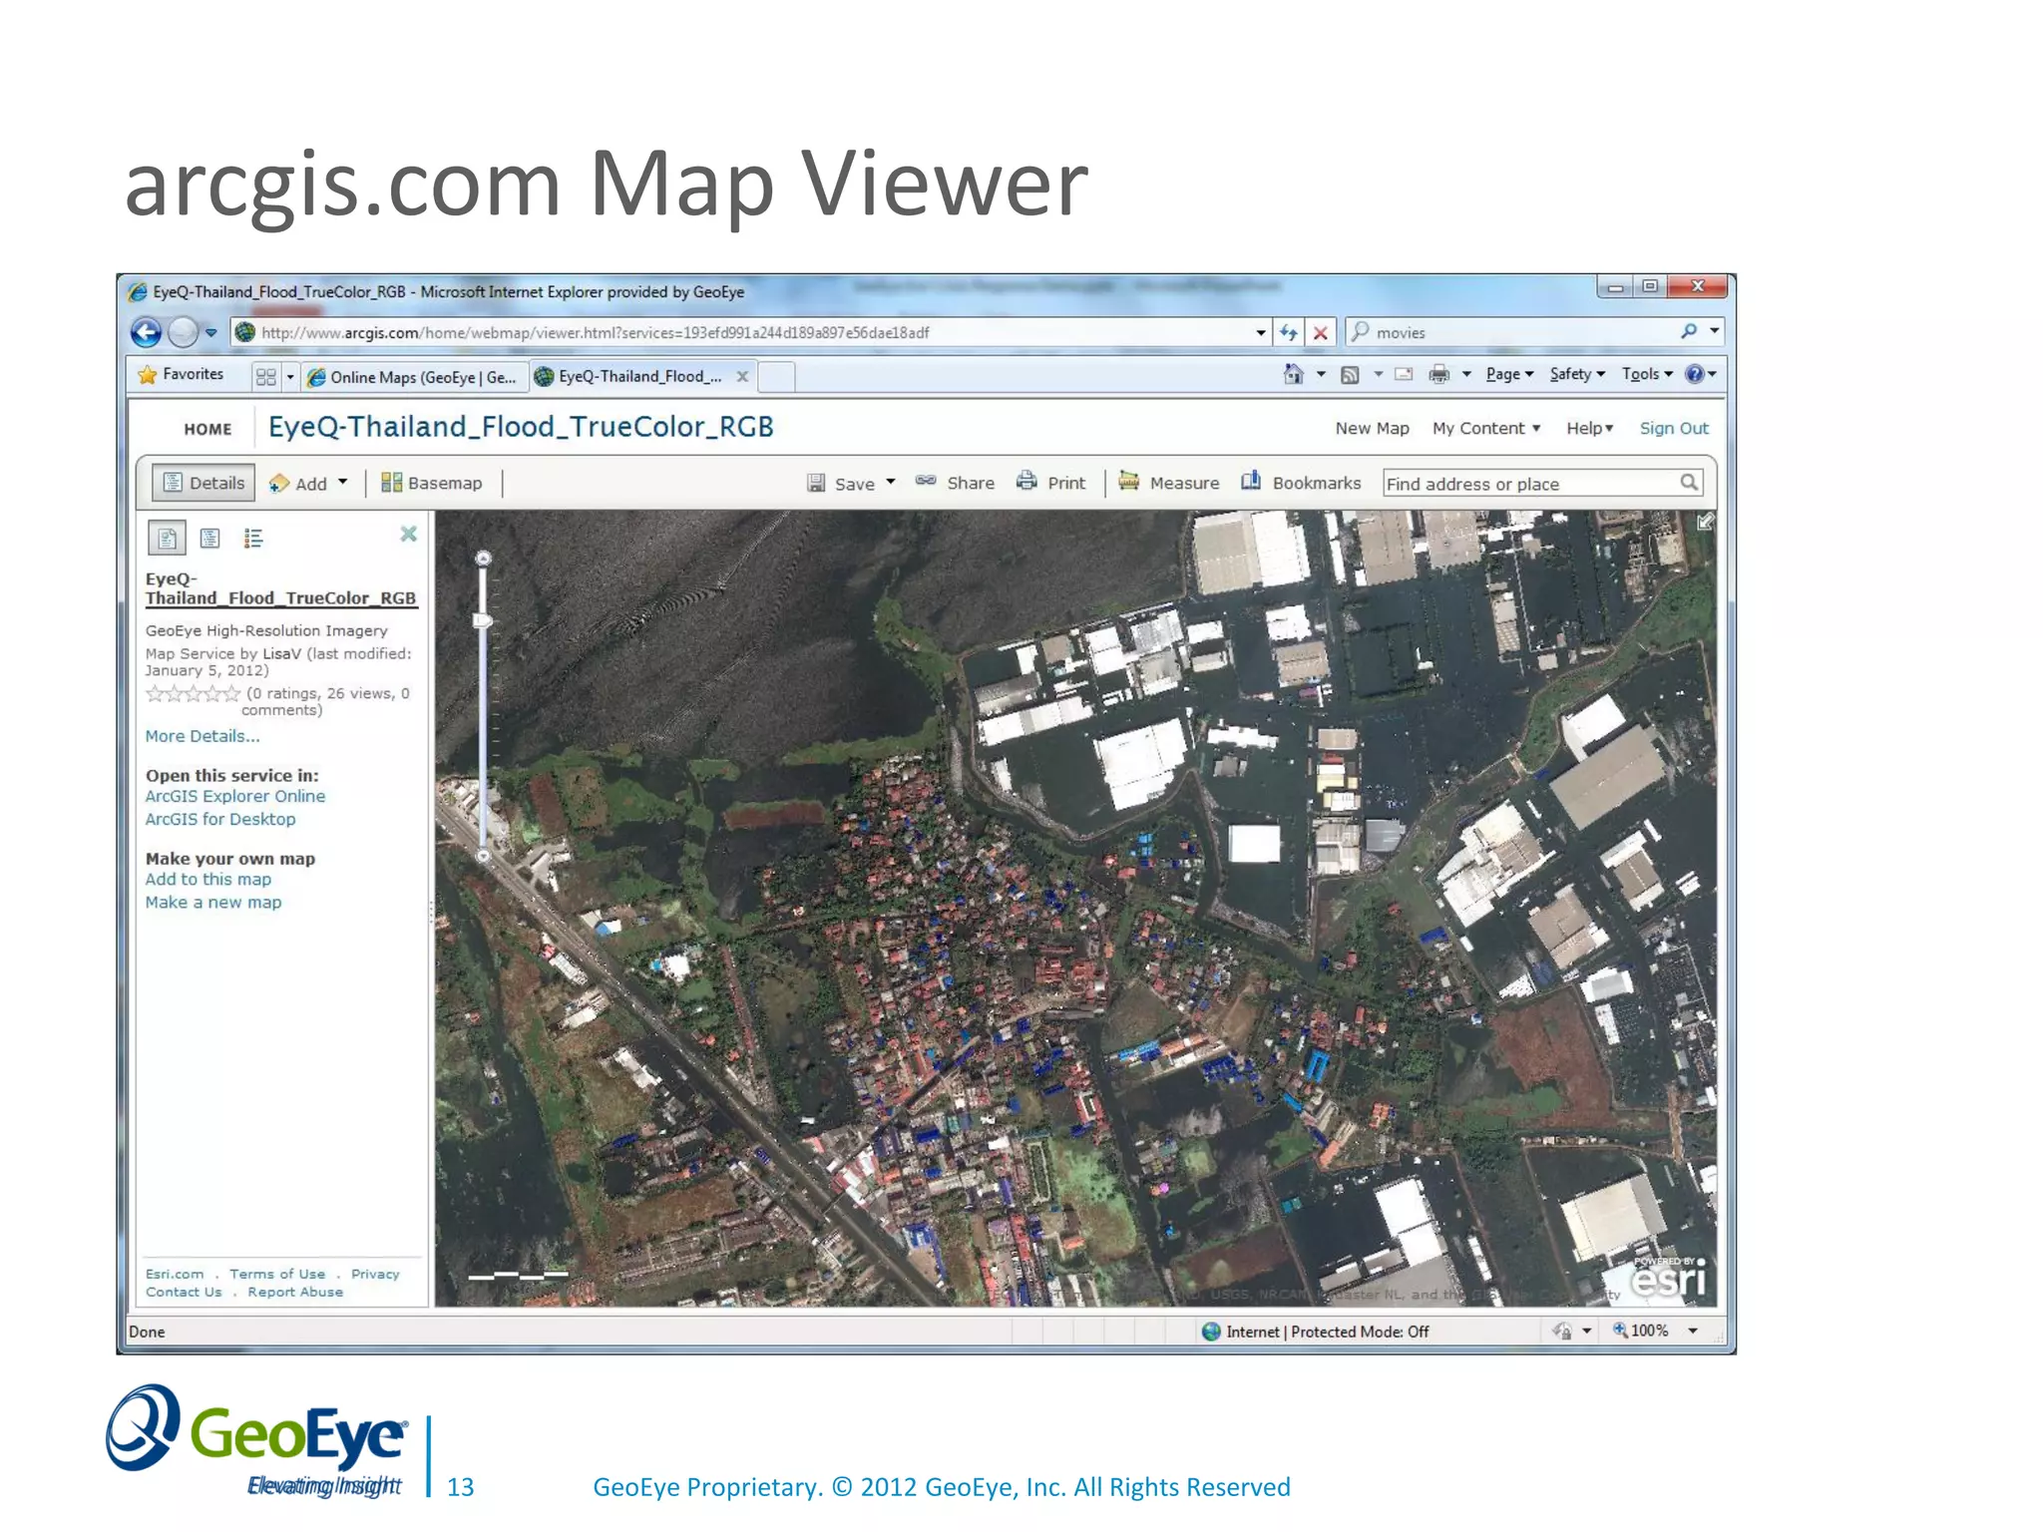Open service in ArcGIS for Desktop
2043x1532 pixels.
(220, 819)
